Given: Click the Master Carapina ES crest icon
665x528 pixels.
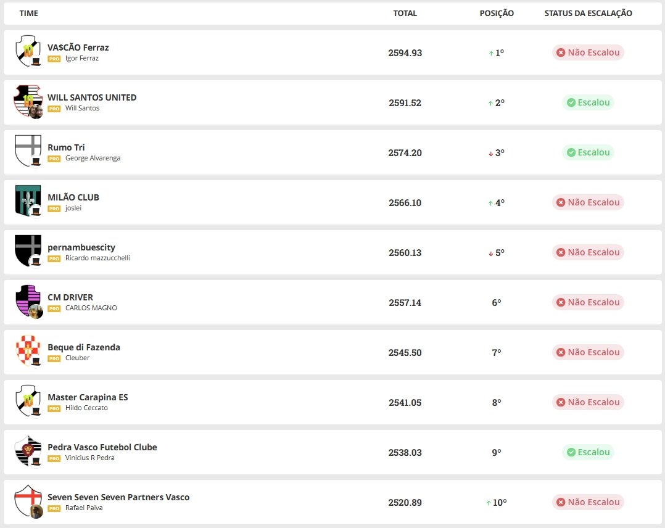Looking at the screenshot, I should (28, 400).
